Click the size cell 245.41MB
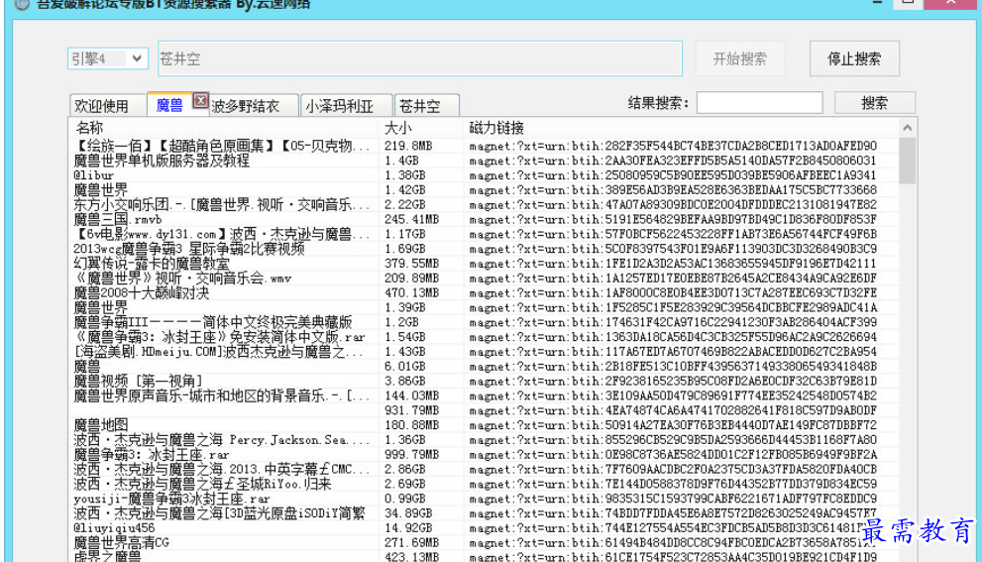982x562 pixels. (411, 219)
